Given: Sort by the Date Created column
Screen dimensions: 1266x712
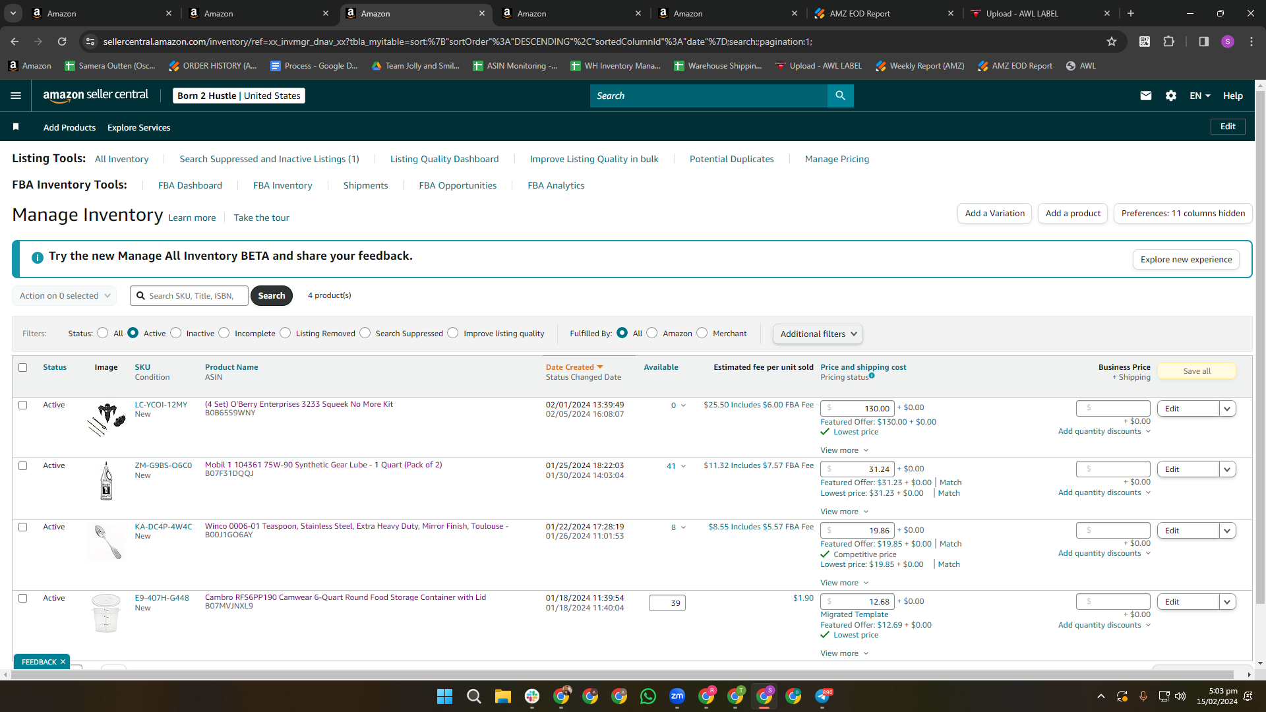Looking at the screenshot, I should click(x=574, y=367).
